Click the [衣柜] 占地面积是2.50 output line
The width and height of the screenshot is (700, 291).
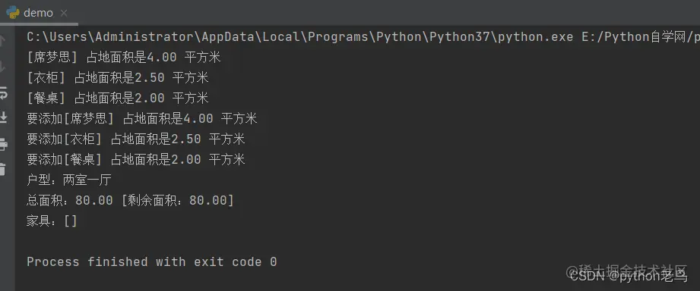[117, 78]
